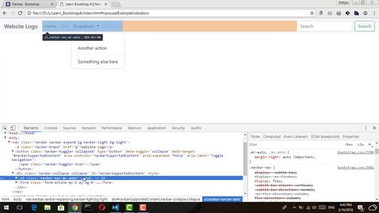
Task: Collapse the div navbar-collapse node
Action: 13,173
